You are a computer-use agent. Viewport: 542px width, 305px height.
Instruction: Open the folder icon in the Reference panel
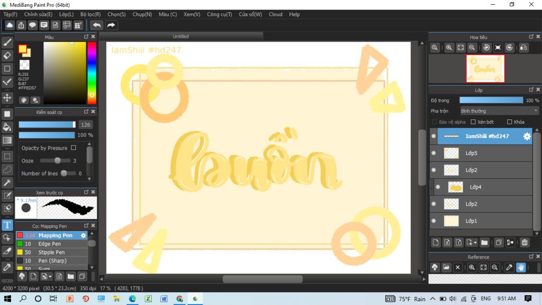coord(446,267)
